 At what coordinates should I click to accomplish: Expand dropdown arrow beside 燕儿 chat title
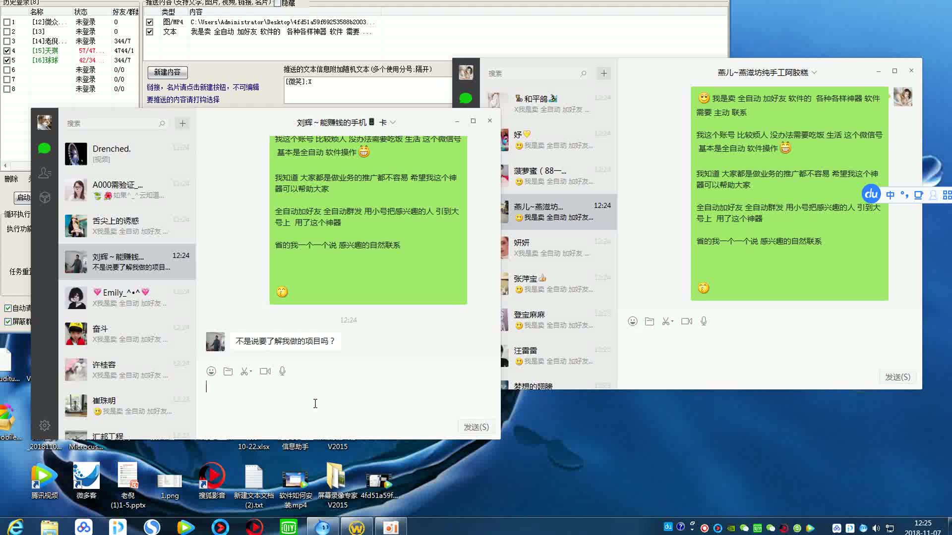point(814,72)
